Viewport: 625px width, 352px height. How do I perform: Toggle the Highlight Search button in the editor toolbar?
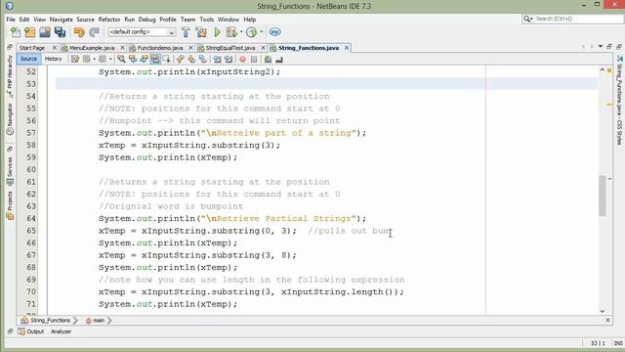[155, 59]
